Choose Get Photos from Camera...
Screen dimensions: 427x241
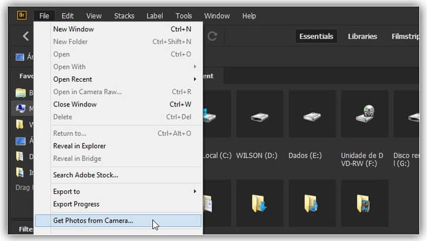click(118, 220)
